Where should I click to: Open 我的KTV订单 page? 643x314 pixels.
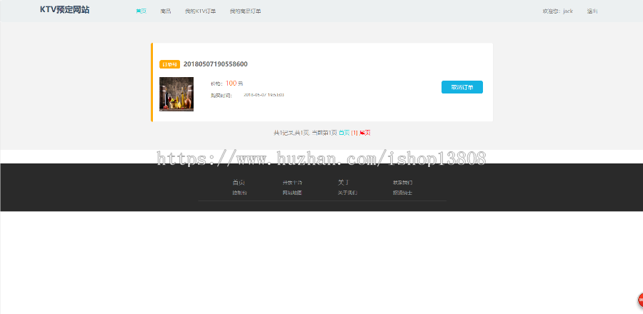point(200,11)
